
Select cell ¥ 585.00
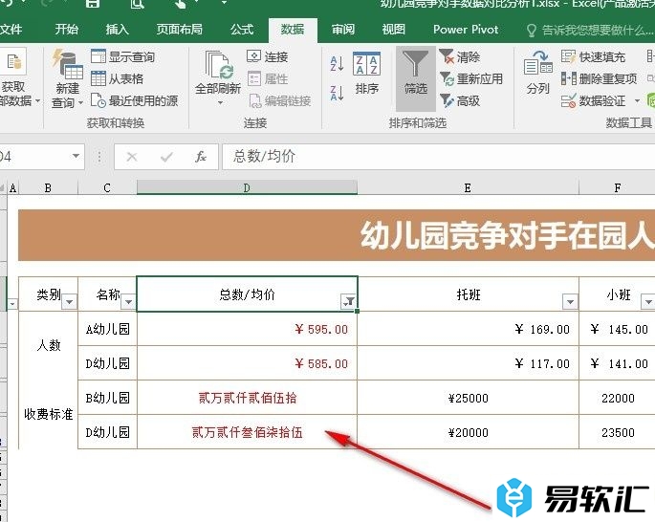[247, 363]
